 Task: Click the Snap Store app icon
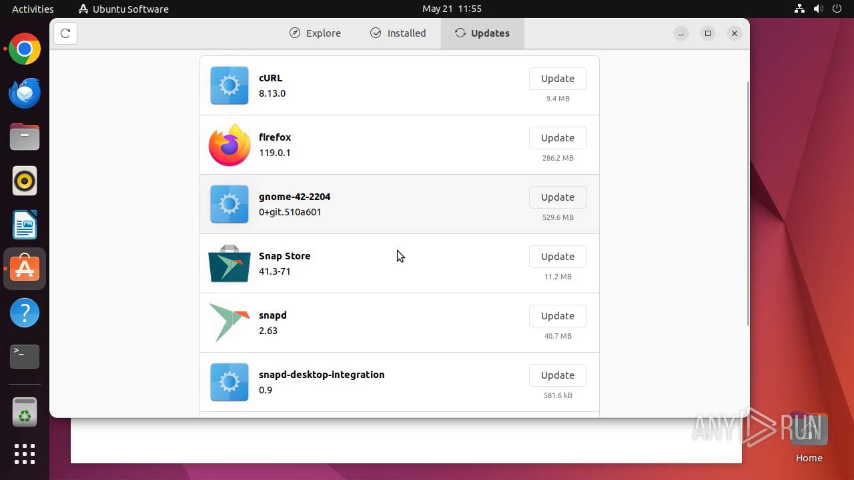coord(230,263)
